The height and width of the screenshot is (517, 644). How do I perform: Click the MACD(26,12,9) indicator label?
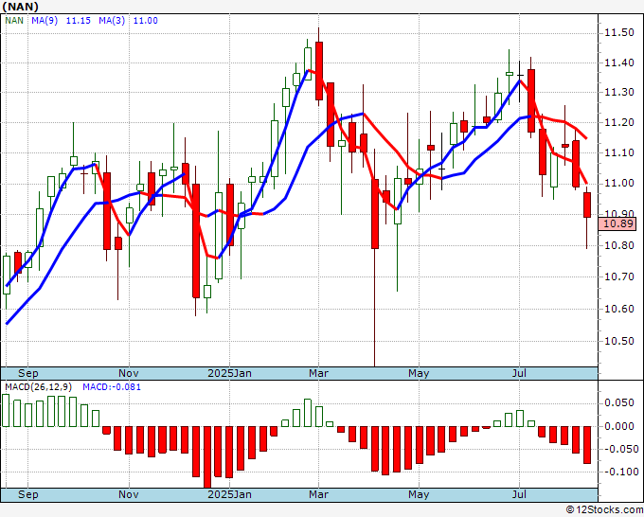coord(39,387)
